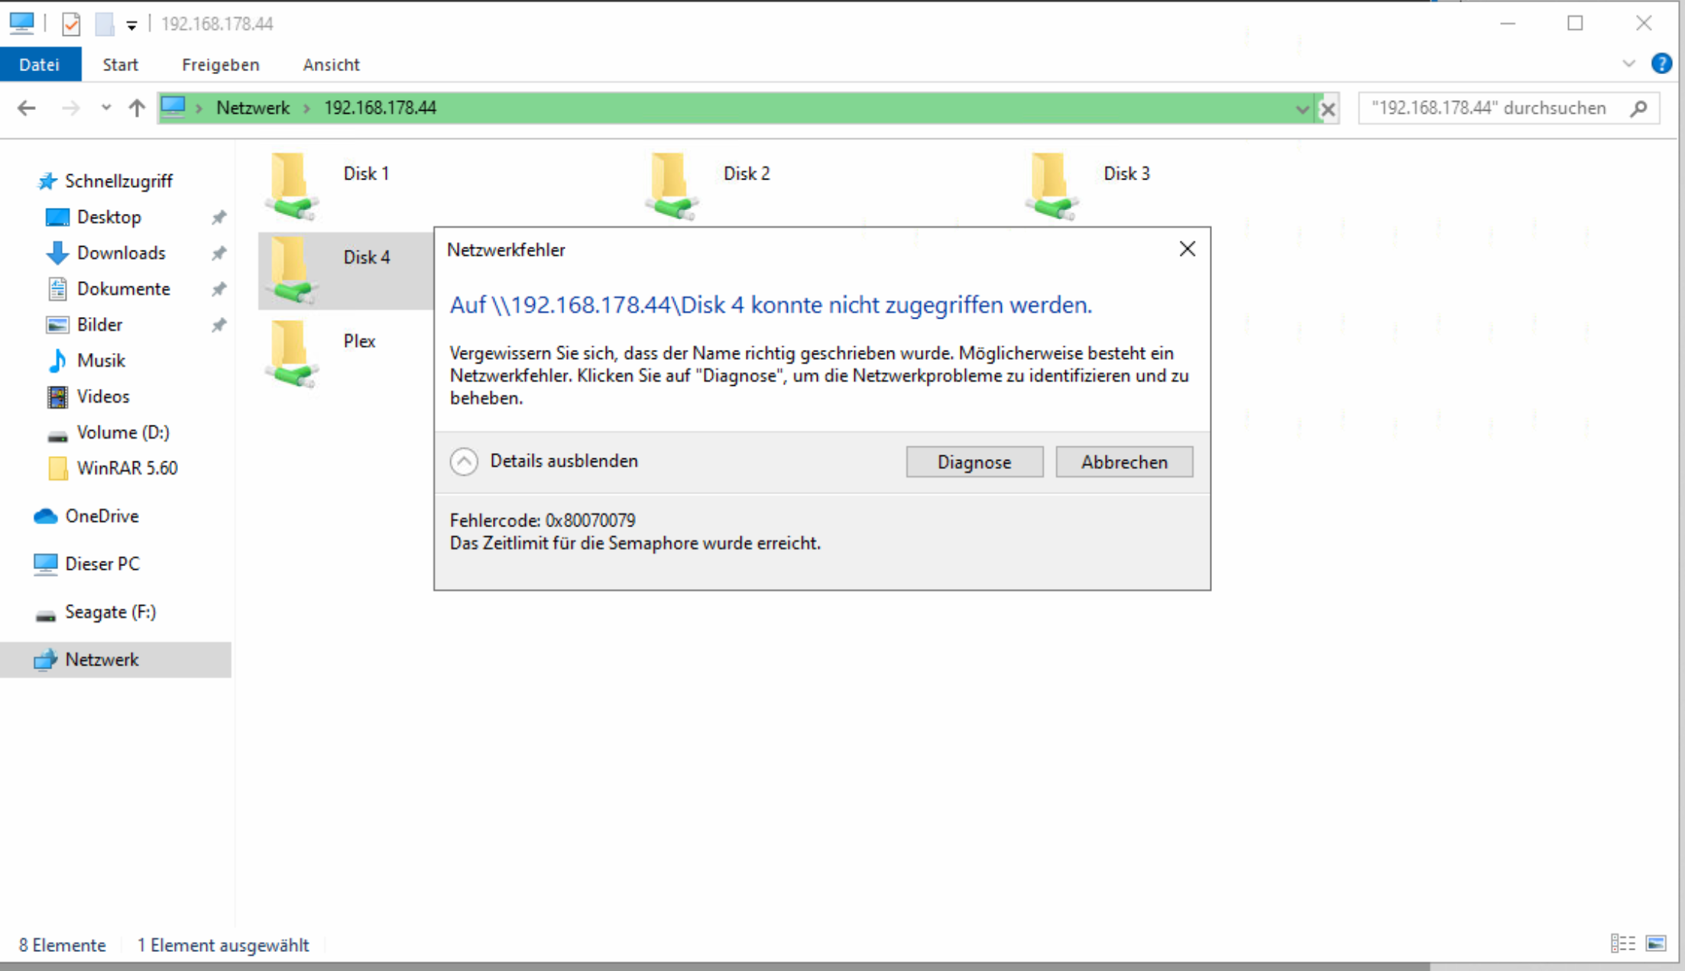Click the Abbrechen button
The width and height of the screenshot is (1685, 971).
[1124, 462]
